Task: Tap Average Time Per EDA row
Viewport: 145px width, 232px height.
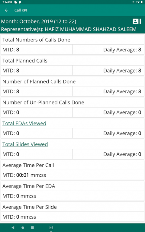Action: (x=72, y=186)
